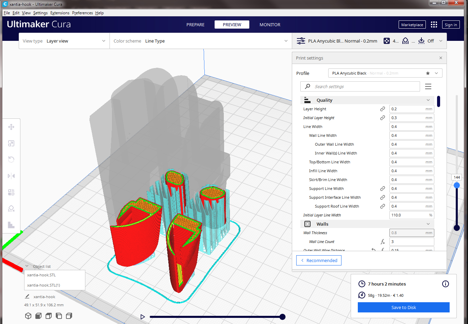The image size is (468, 324).
Task: Select the Rotate tool in the left toolbar
Action: click(11, 159)
